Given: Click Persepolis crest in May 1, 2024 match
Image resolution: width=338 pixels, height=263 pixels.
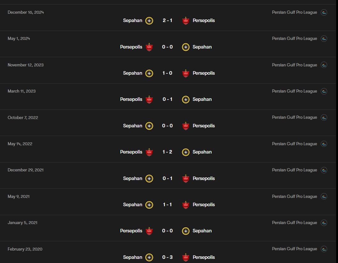Looking at the screenshot, I should pos(149,47).
